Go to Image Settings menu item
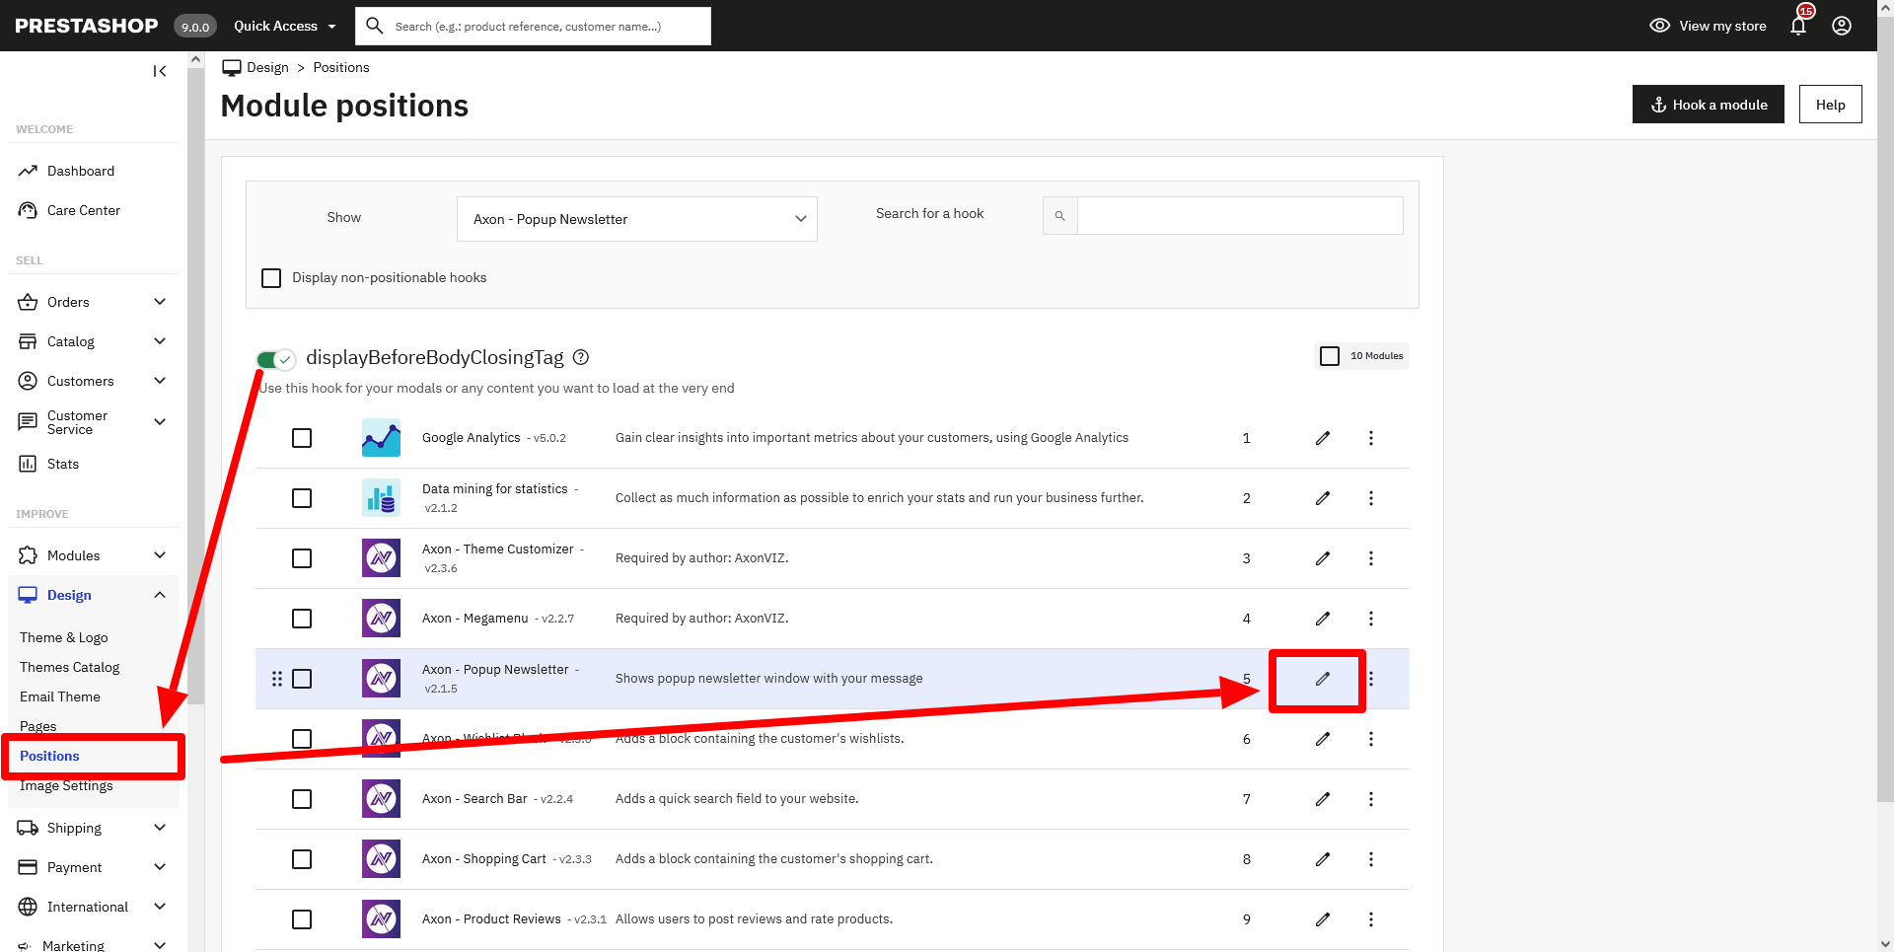1894x952 pixels. click(66, 786)
